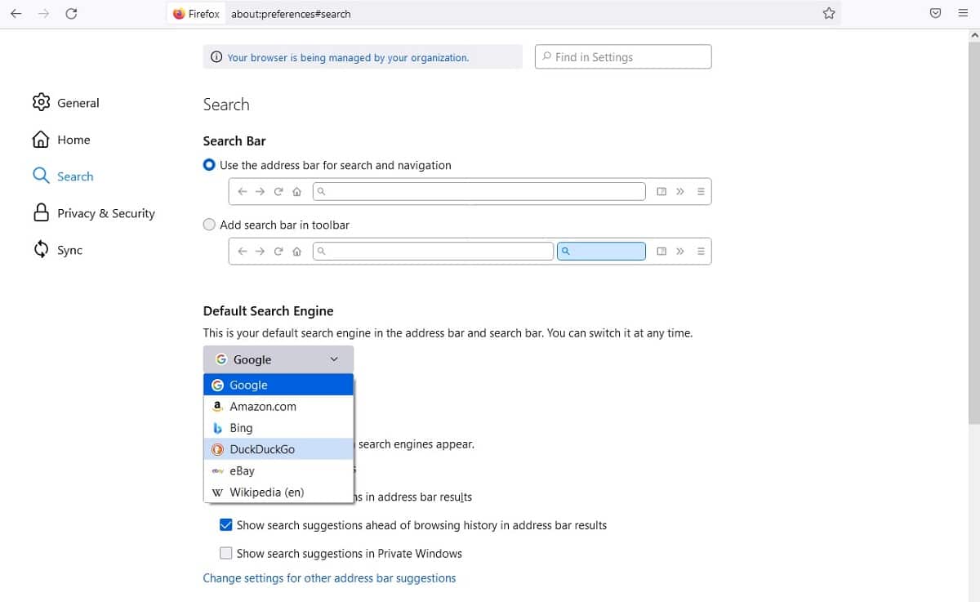Bookmark this page with the star icon
Viewport: 980px width, 602px height.
829,13
